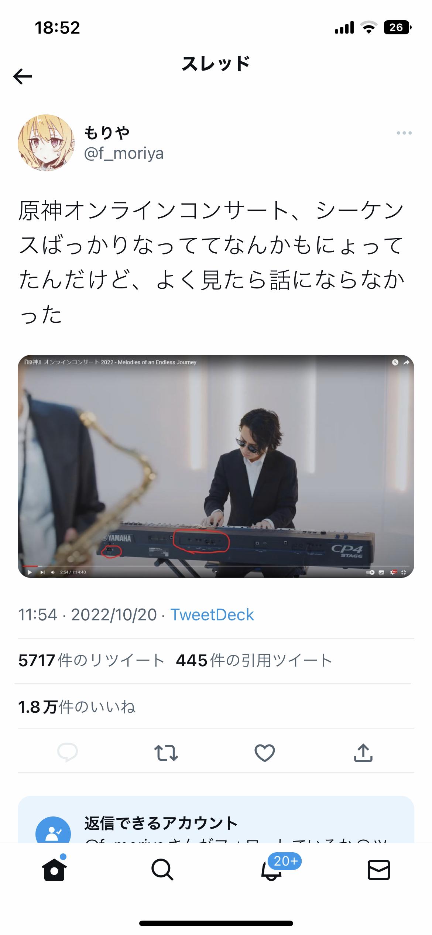
Task: View the 445 quote tweets list
Action: click(x=254, y=661)
